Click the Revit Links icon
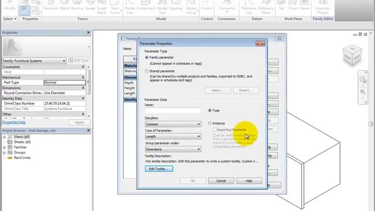 [10, 158]
